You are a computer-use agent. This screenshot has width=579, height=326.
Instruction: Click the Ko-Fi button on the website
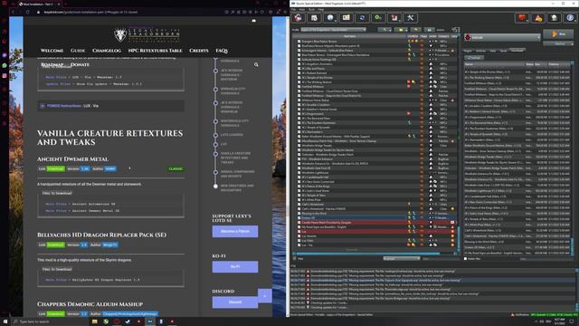pyautogui.click(x=235, y=267)
